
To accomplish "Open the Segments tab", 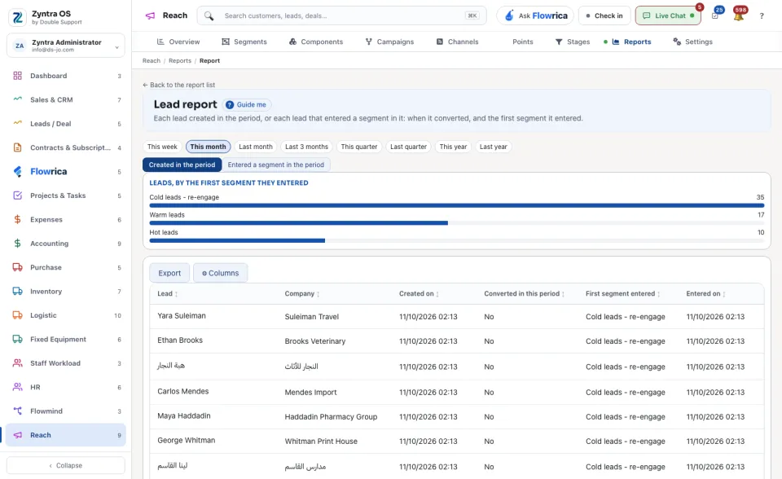I will [x=244, y=42].
